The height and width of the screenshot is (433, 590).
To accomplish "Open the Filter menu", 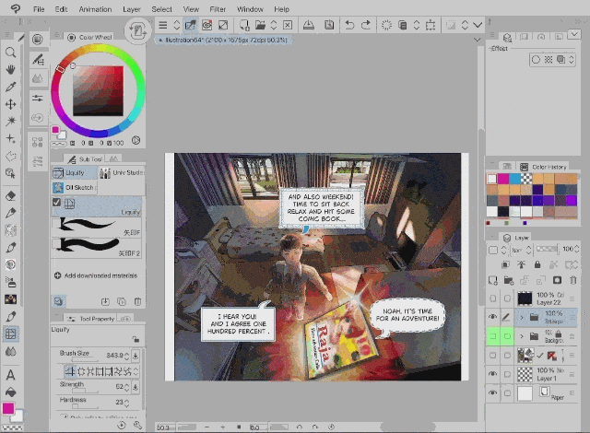I will (x=218, y=9).
